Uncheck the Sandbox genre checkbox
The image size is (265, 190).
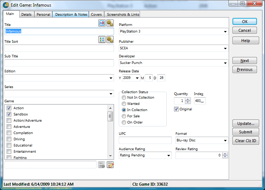[9, 114]
